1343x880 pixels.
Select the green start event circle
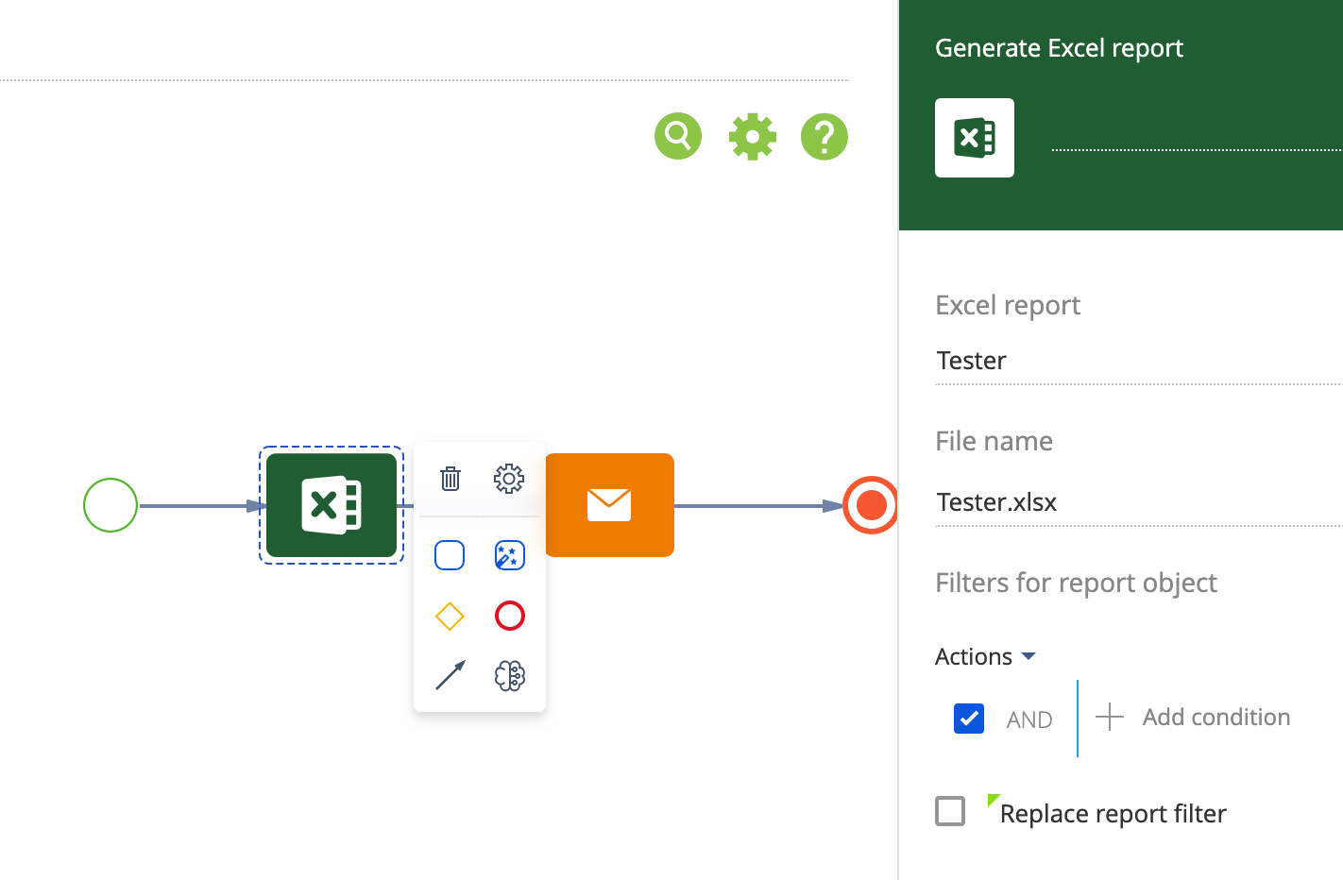(110, 505)
